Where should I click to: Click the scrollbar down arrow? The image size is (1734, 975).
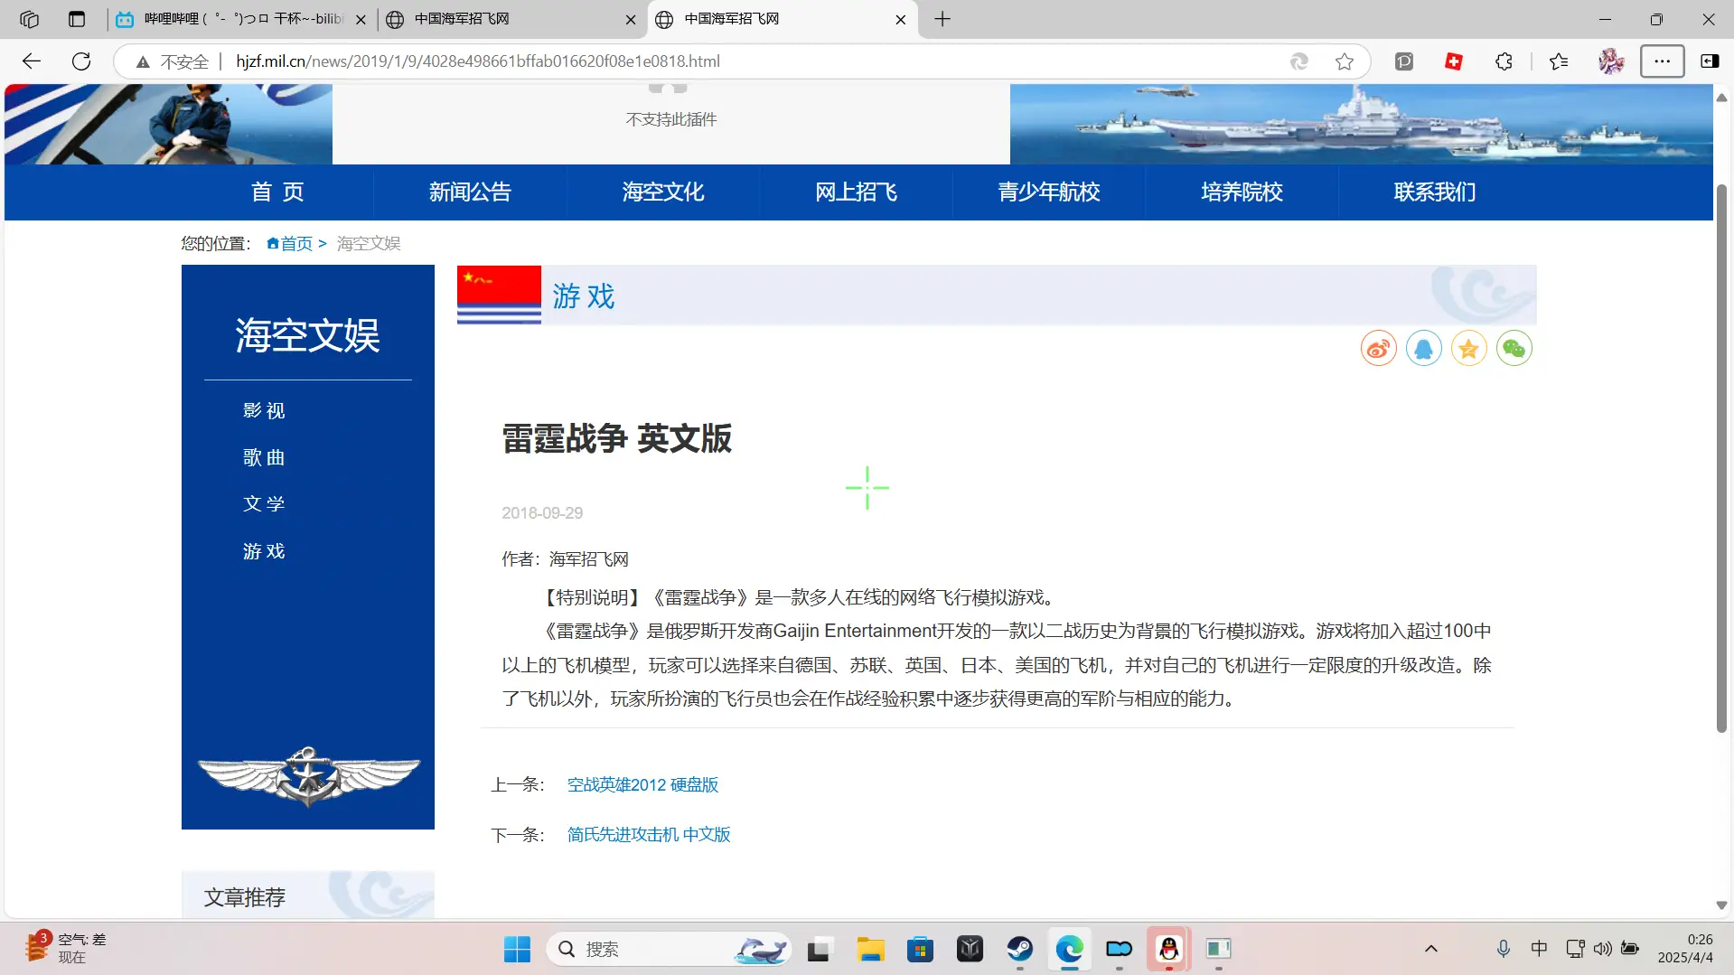pos(1721,905)
